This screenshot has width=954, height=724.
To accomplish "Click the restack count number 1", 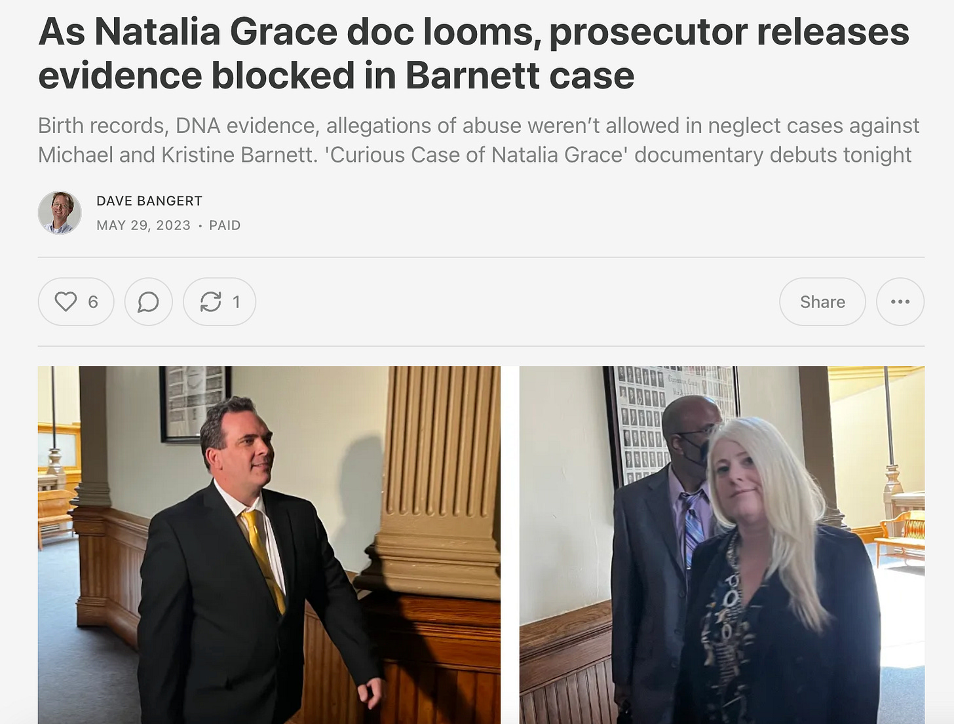I will (236, 302).
